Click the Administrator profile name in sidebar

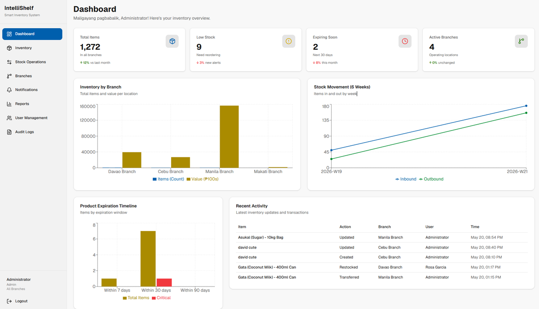[19, 279]
